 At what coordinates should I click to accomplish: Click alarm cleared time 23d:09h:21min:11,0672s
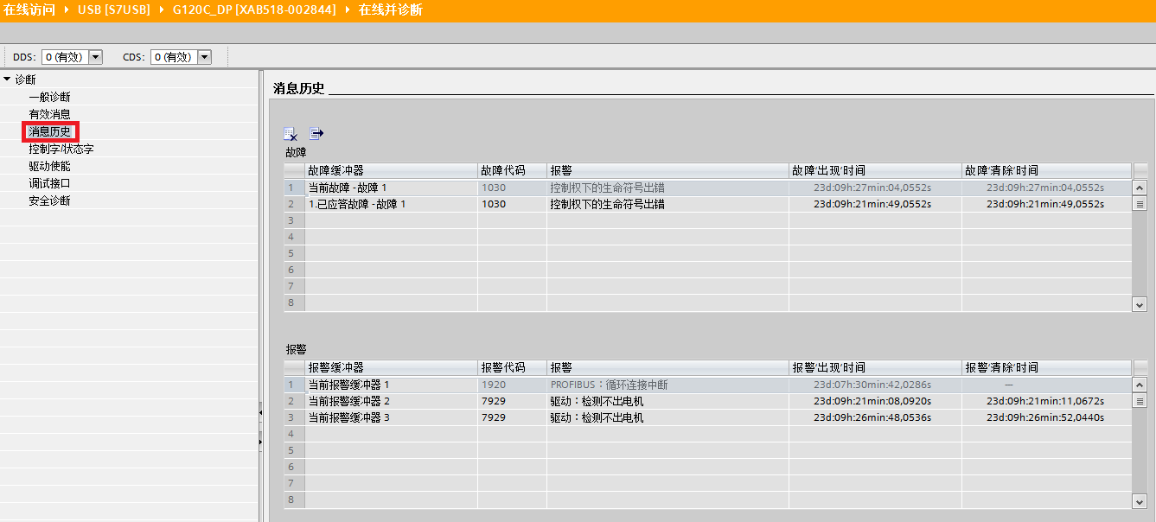pos(1045,401)
